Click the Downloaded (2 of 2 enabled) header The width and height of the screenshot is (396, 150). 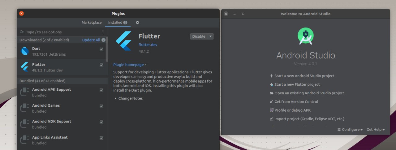pyautogui.click(x=44, y=40)
